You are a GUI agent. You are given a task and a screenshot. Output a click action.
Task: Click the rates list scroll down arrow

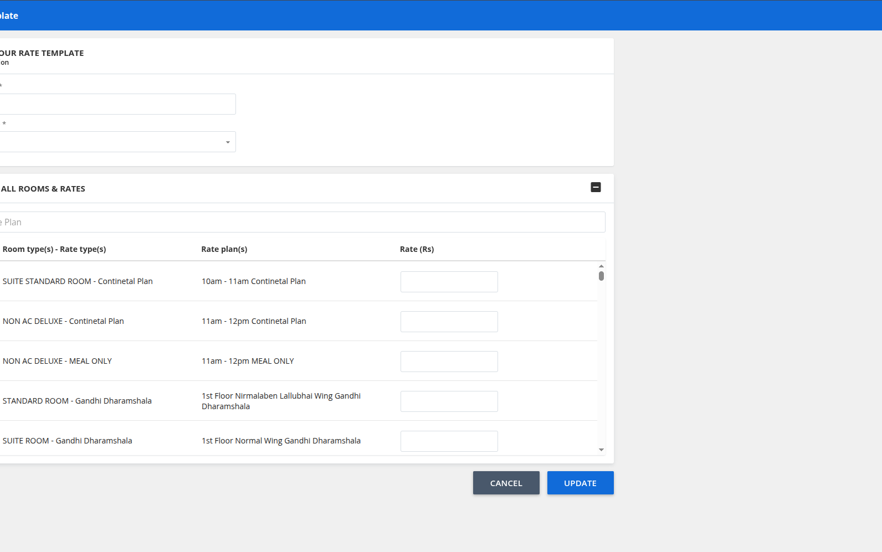pos(601,450)
